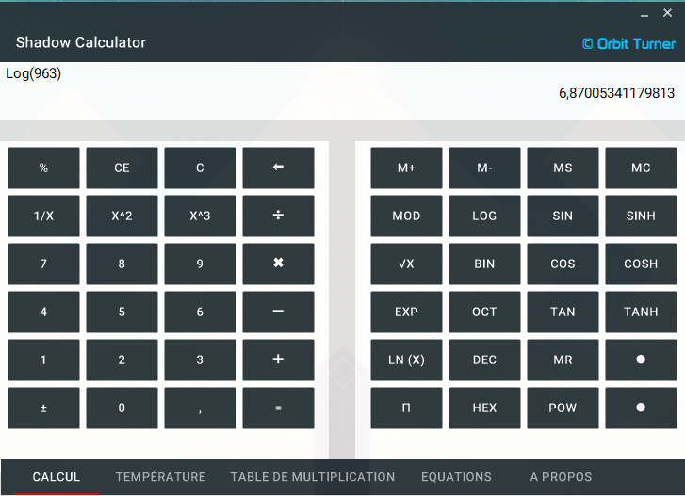
Task: Switch to the Température tab
Action: tap(160, 477)
